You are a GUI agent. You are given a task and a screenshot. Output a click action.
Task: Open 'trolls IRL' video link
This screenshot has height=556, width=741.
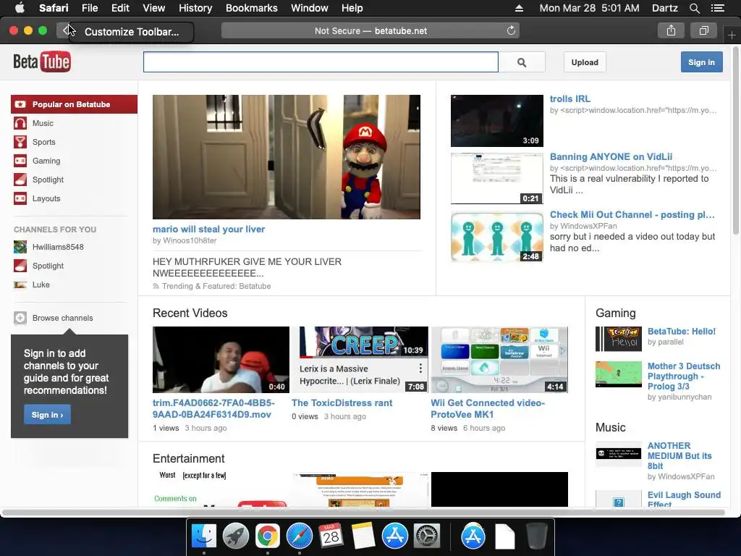tap(570, 98)
